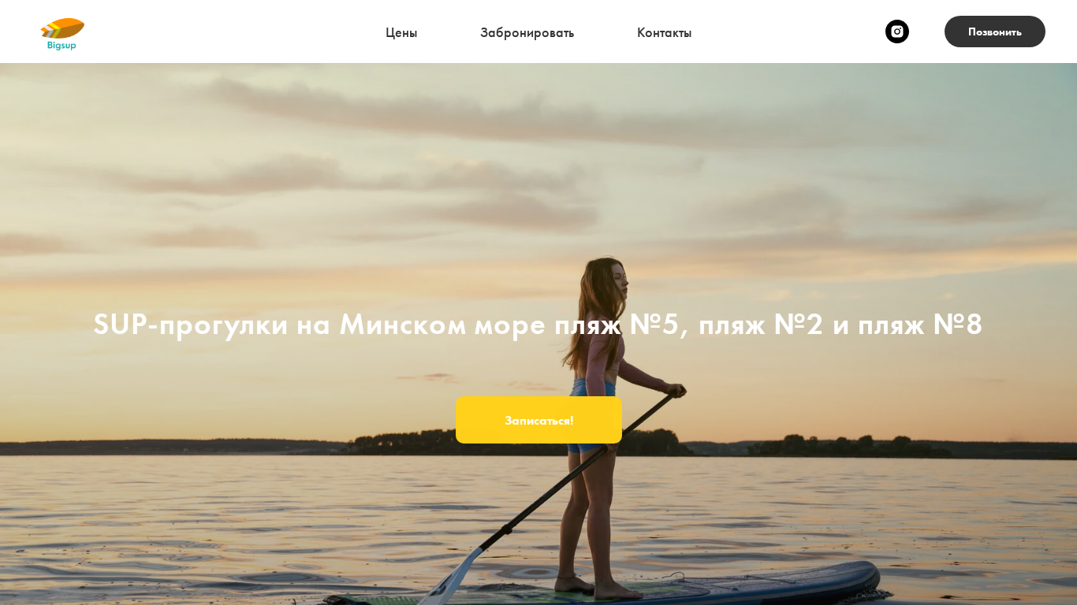Open the Instagram profile icon
Screen dimensions: 1077x605
click(897, 32)
